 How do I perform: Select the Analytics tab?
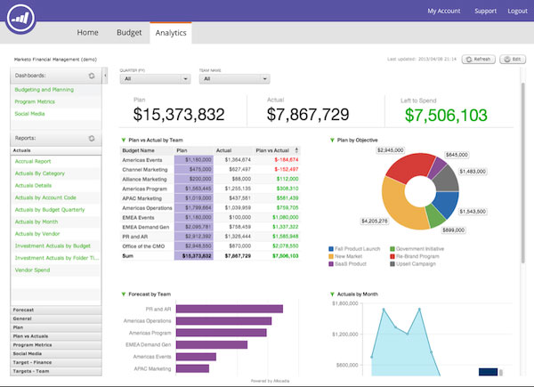point(171,33)
